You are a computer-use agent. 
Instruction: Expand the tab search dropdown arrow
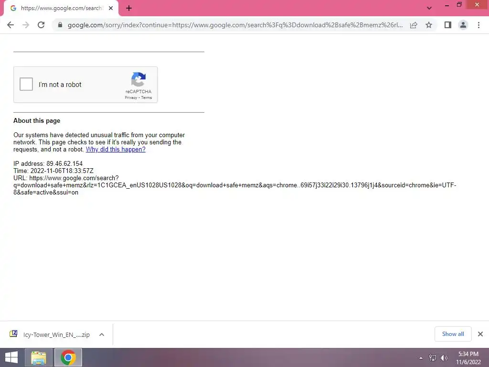(x=429, y=9)
